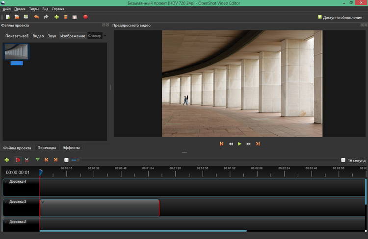The image size is (368, 239).
Task: Click the zoom icon beside 16 секунд
Action: click(343, 160)
